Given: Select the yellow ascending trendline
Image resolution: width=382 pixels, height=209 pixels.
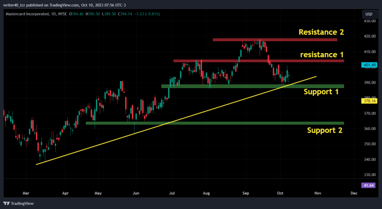Looking at the screenshot, I should click(176, 120).
